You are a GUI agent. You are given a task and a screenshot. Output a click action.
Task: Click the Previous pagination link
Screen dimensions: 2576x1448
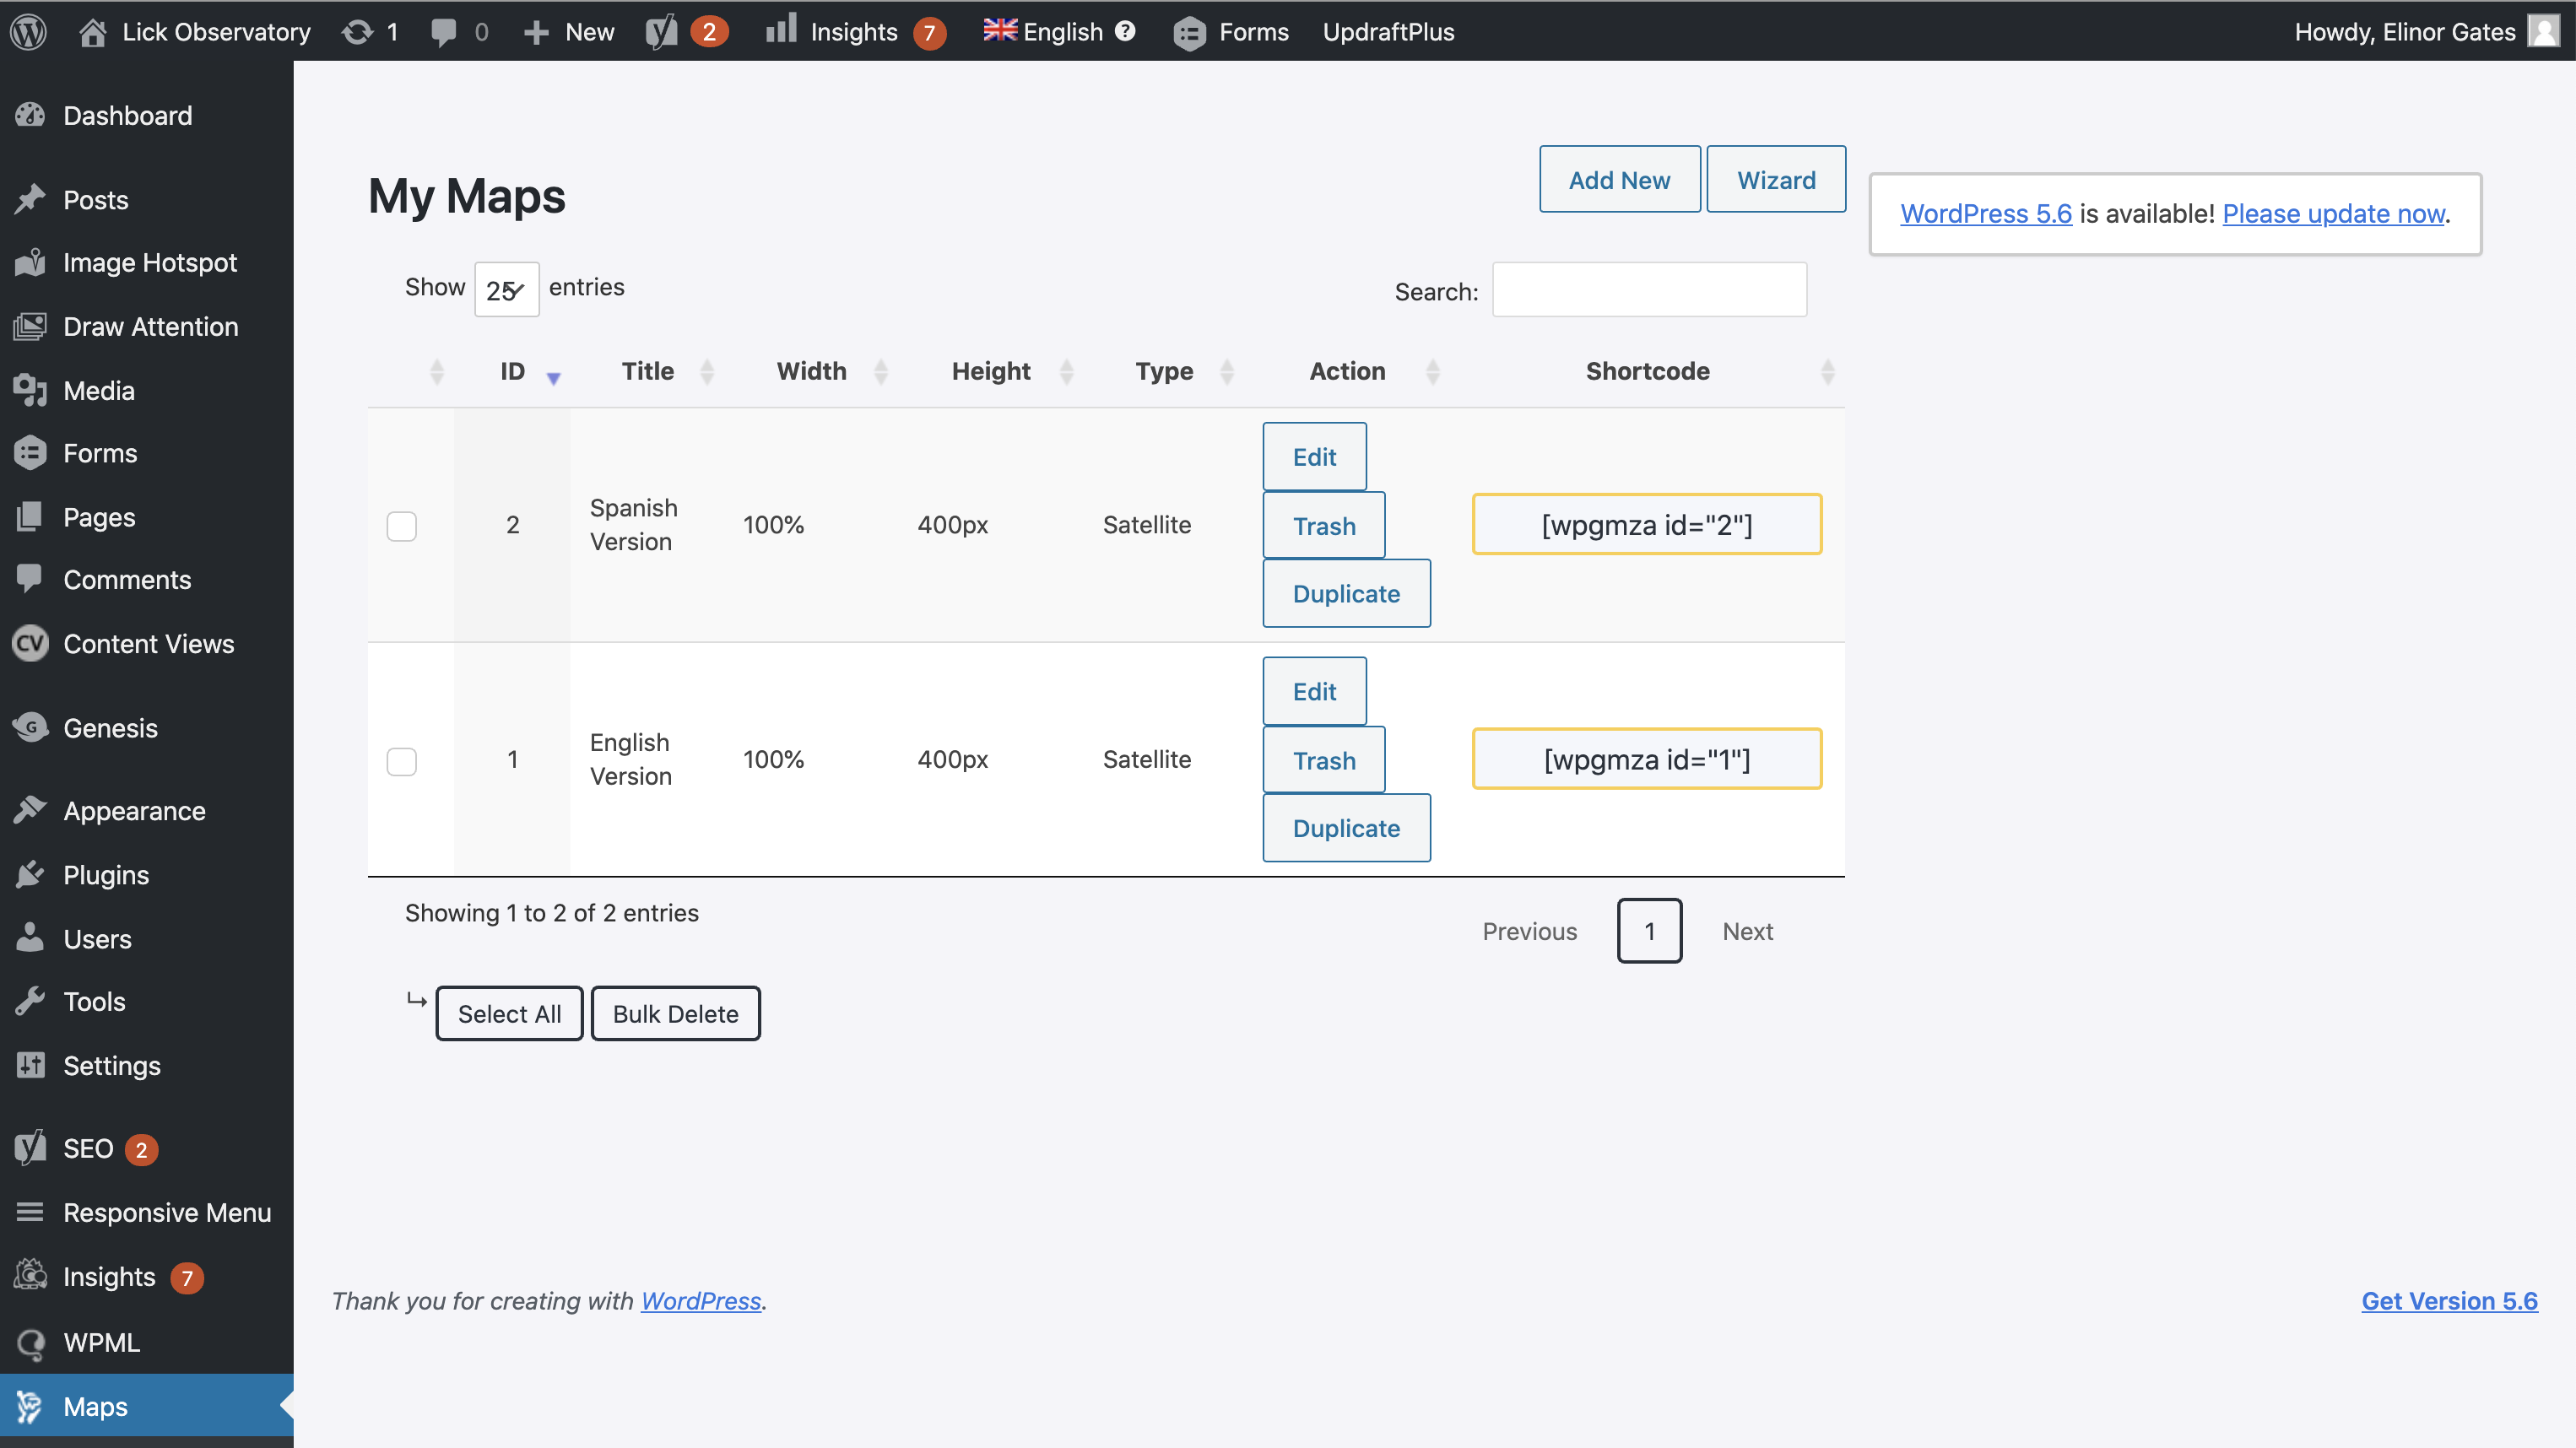(x=1529, y=931)
